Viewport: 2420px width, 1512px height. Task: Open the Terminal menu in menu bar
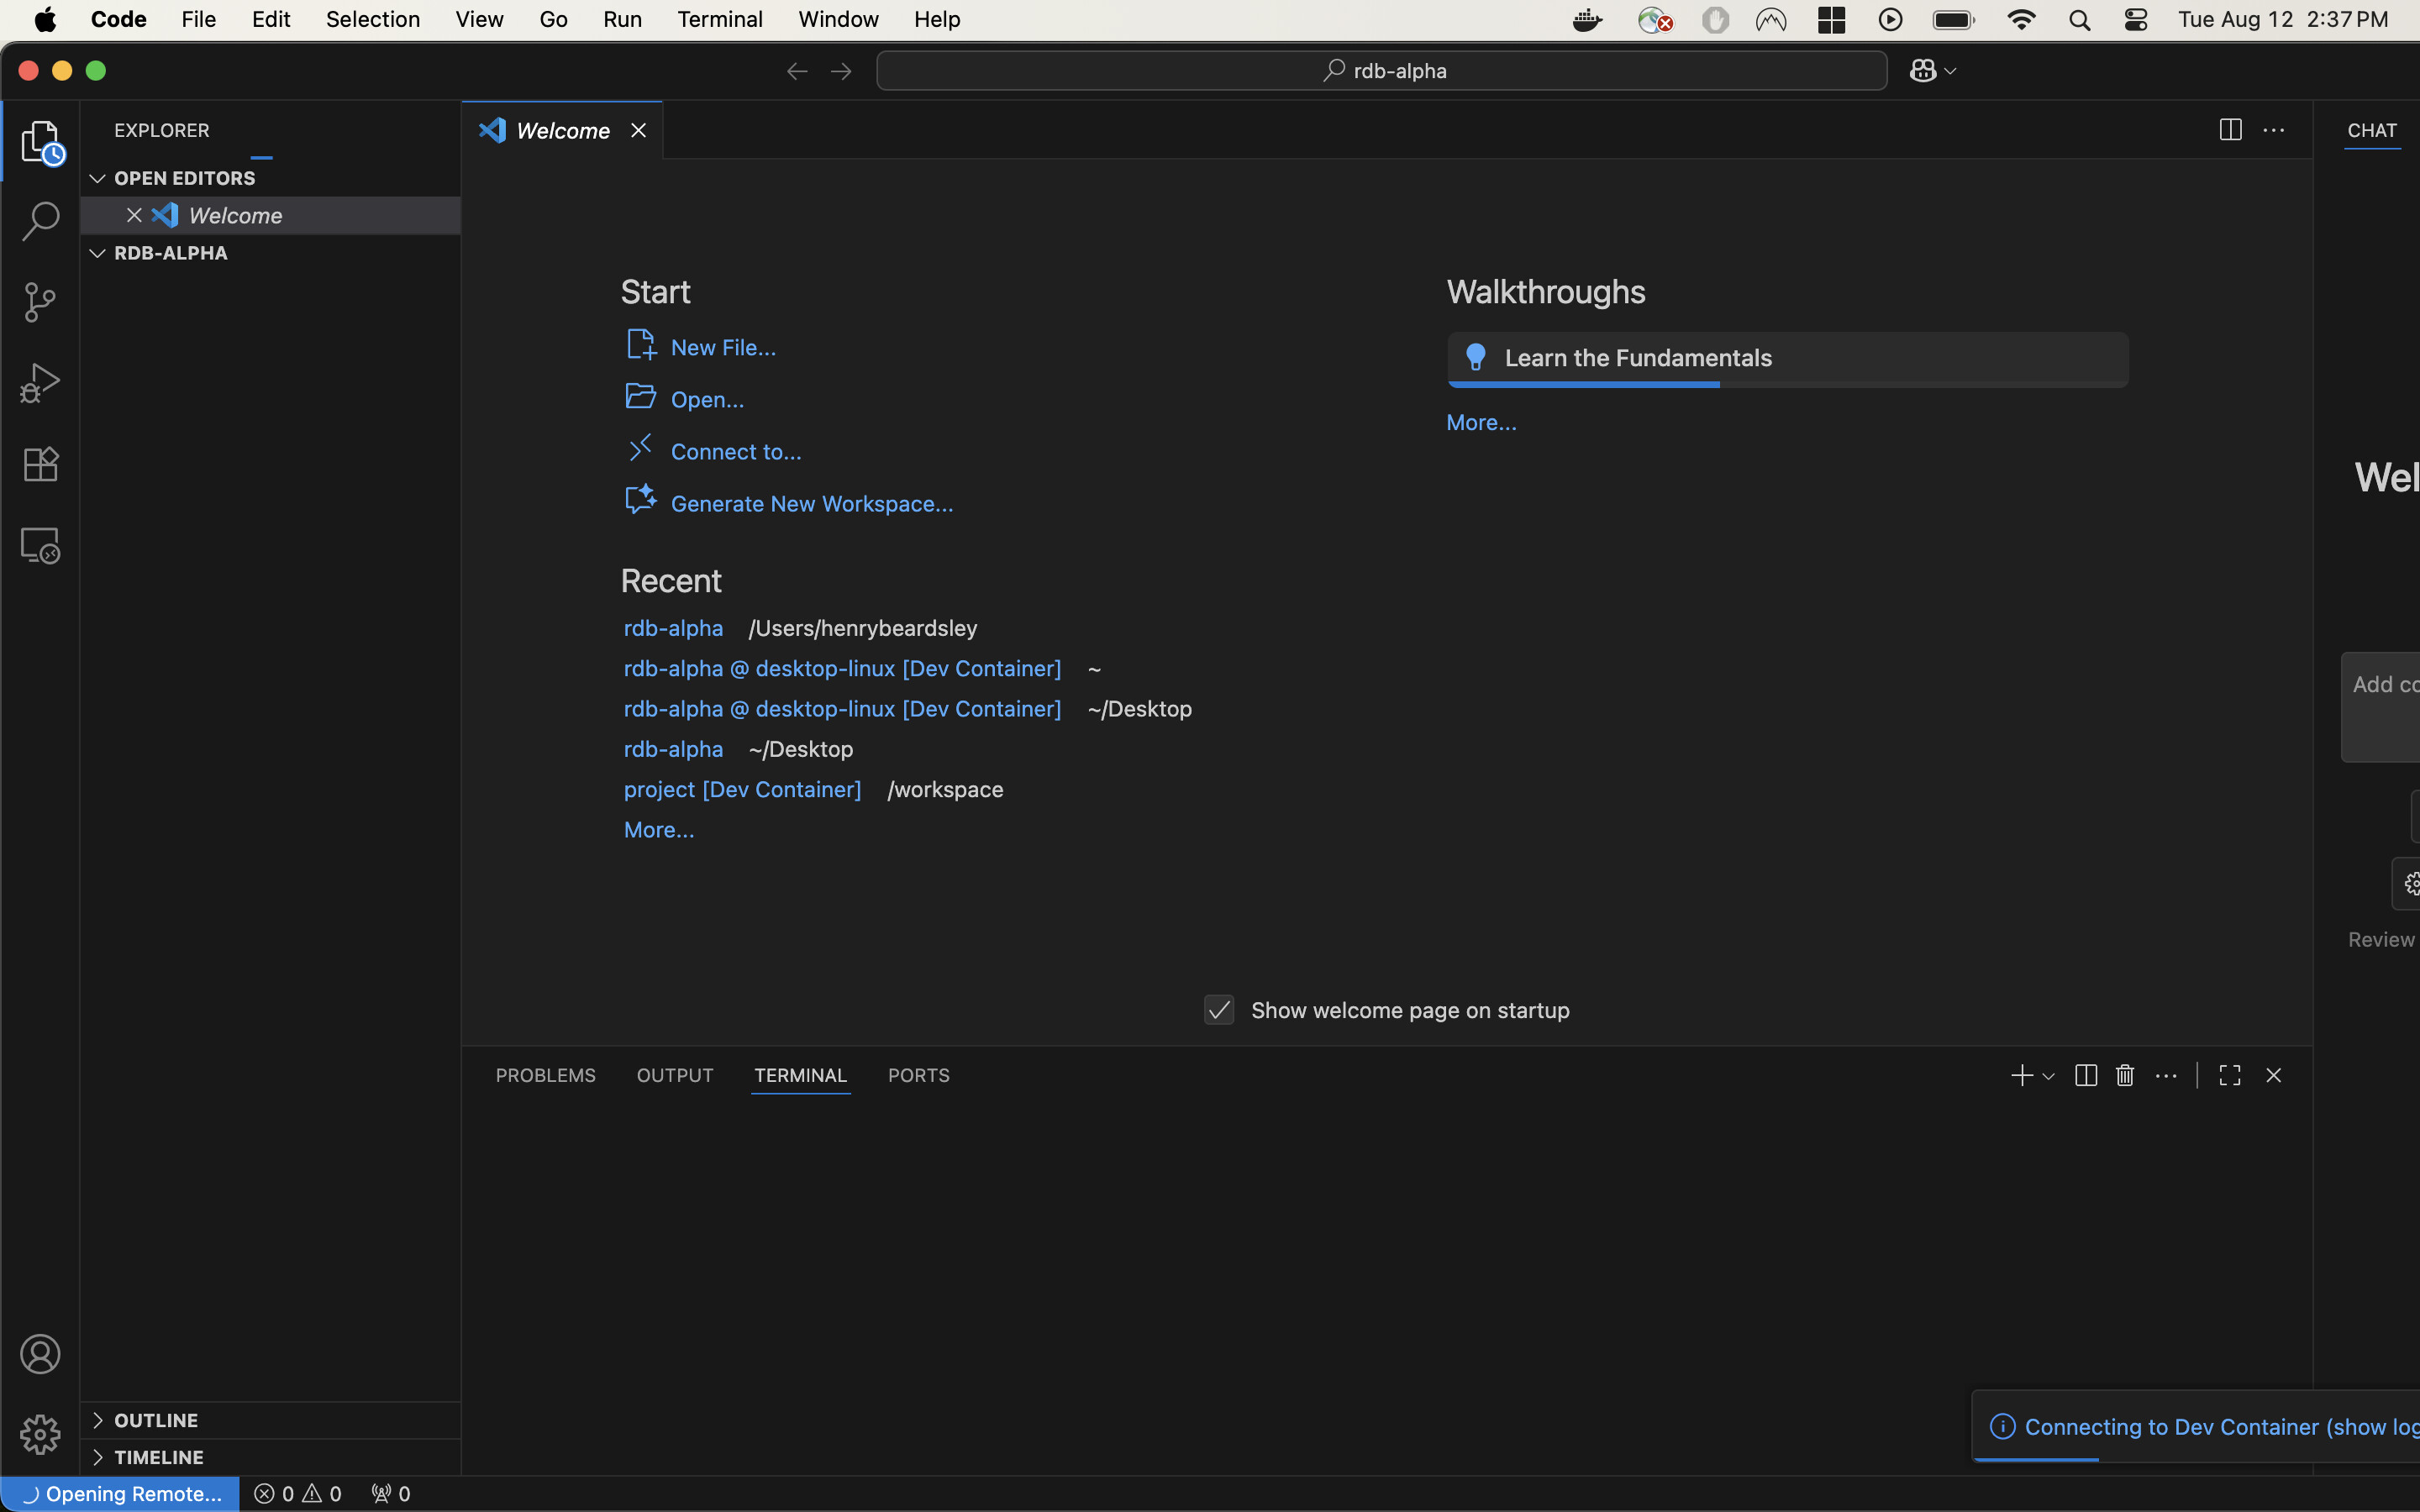click(x=719, y=19)
